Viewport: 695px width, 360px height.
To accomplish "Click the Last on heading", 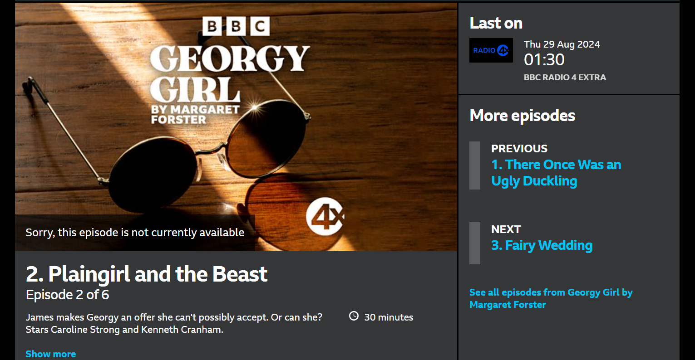I will pyautogui.click(x=496, y=23).
